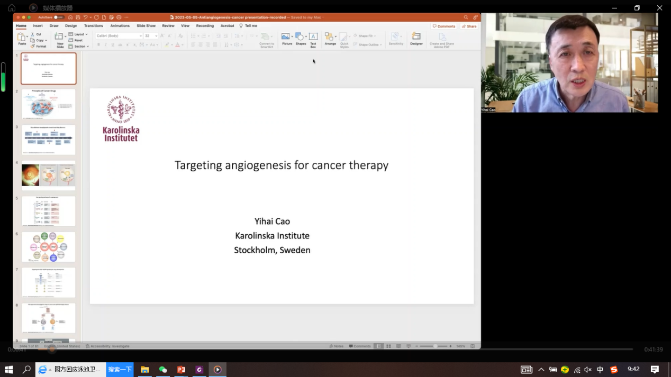Click the Search magnifier in title bar

pyautogui.click(x=466, y=17)
